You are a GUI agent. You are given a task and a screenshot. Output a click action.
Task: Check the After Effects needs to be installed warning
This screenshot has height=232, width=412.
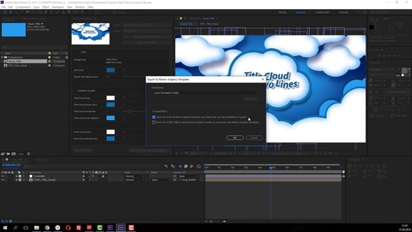tap(154, 122)
